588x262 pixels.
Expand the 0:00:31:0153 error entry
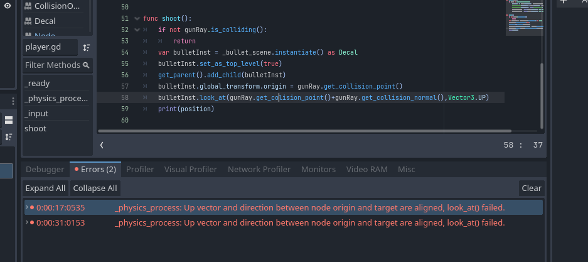pos(27,222)
